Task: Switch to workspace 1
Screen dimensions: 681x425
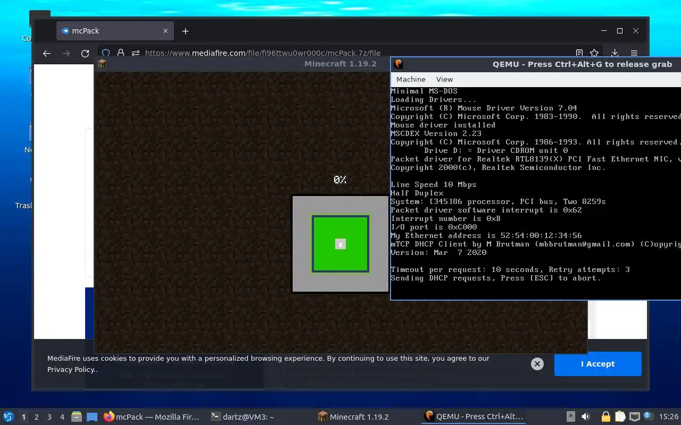Action: [x=23, y=417]
